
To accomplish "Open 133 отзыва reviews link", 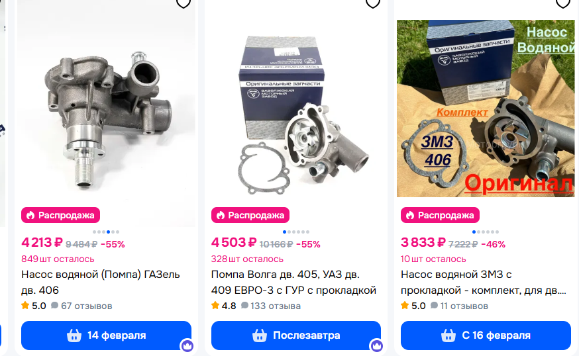I will click(x=271, y=306).
